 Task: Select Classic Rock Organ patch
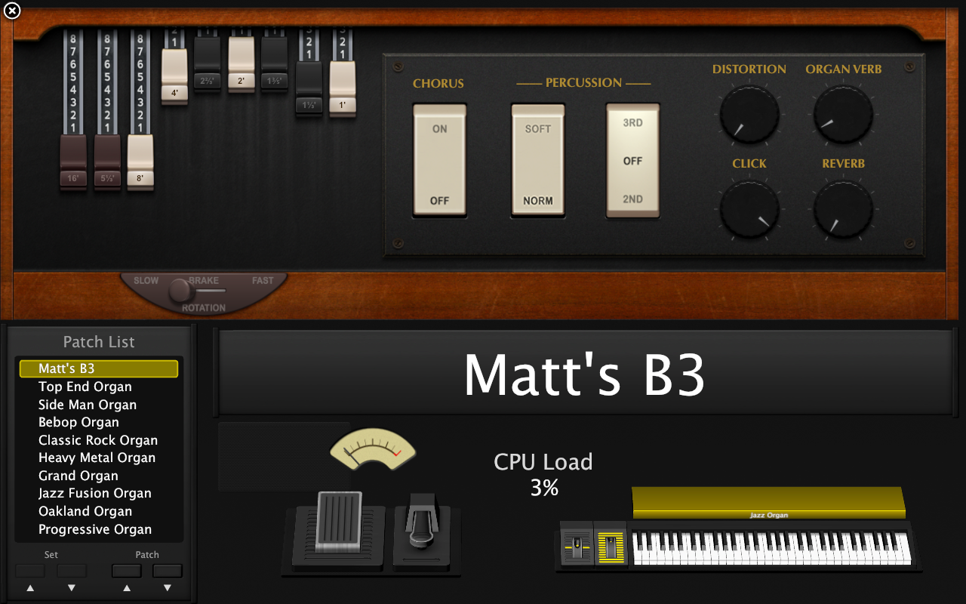click(x=98, y=440)
